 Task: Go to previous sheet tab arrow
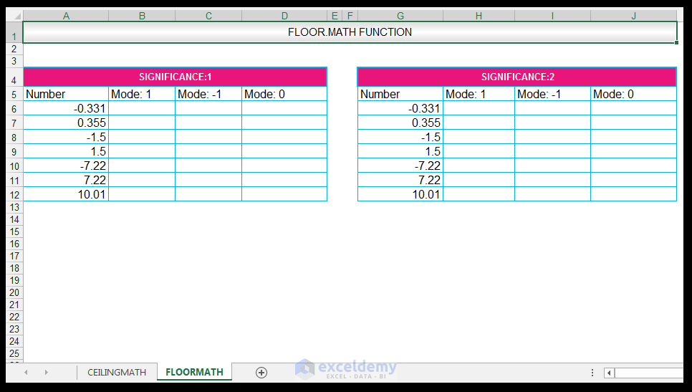click(26, 373)
